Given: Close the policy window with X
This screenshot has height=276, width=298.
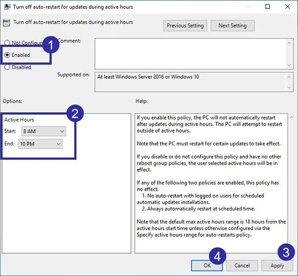Looking at the screenshot, I should pos(288,6).
